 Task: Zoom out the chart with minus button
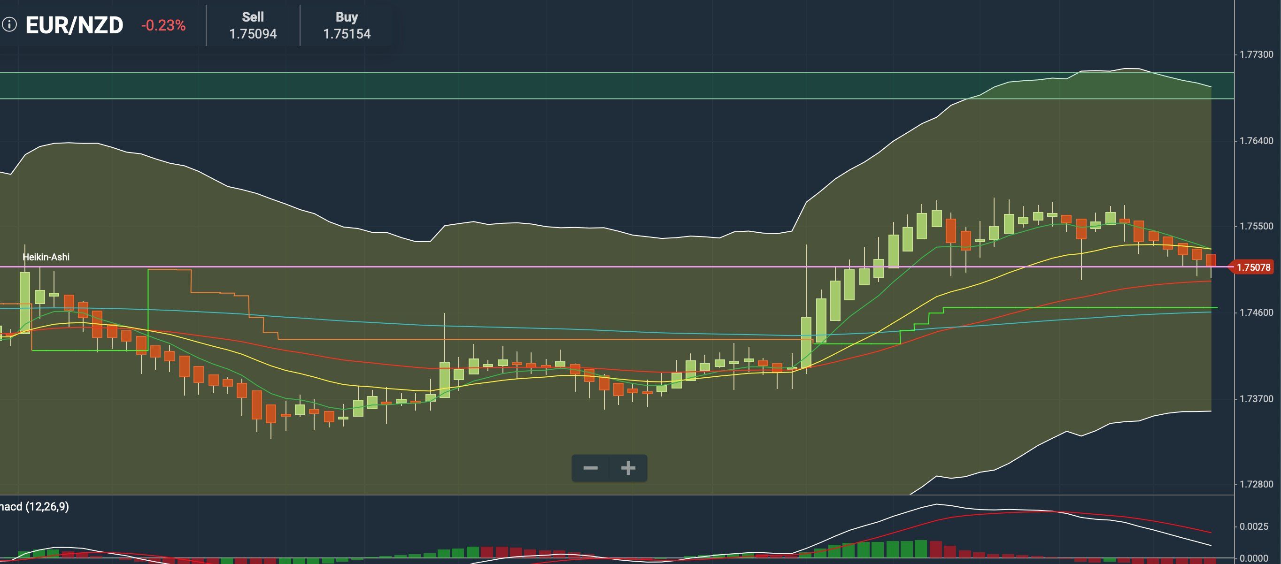click(590, 468)
